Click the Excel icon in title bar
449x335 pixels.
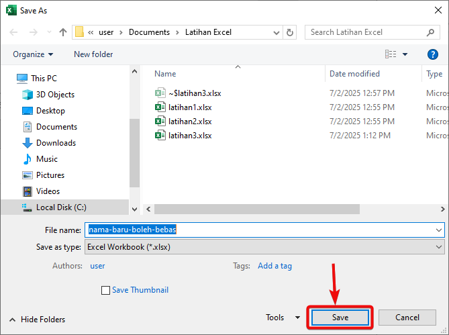coord(11,11)
